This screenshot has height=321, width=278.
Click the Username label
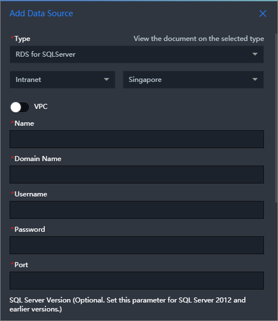click(x=31, y=194)
